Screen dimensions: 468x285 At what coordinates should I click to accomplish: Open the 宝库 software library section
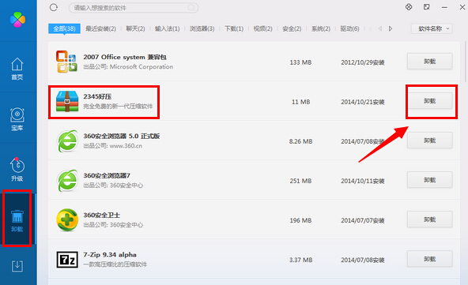(x=17, y=119)
